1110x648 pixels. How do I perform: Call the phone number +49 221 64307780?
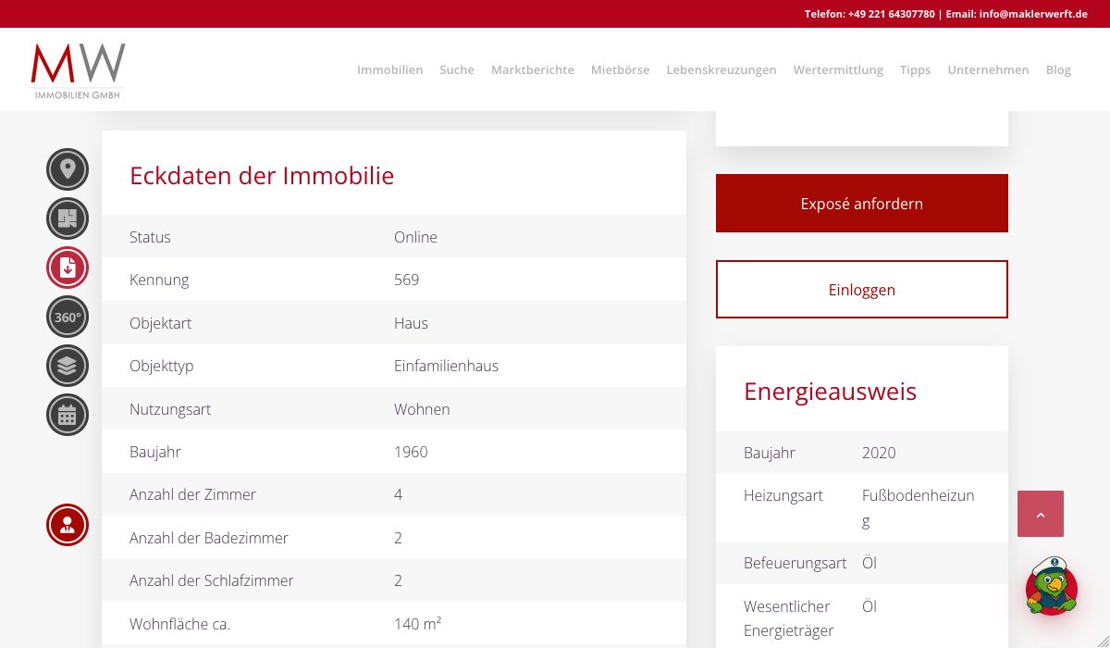pos(891,14)
